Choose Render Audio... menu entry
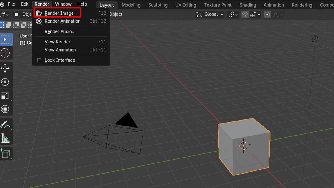Screen dimensions: 334x188 [x=71, y=31]
